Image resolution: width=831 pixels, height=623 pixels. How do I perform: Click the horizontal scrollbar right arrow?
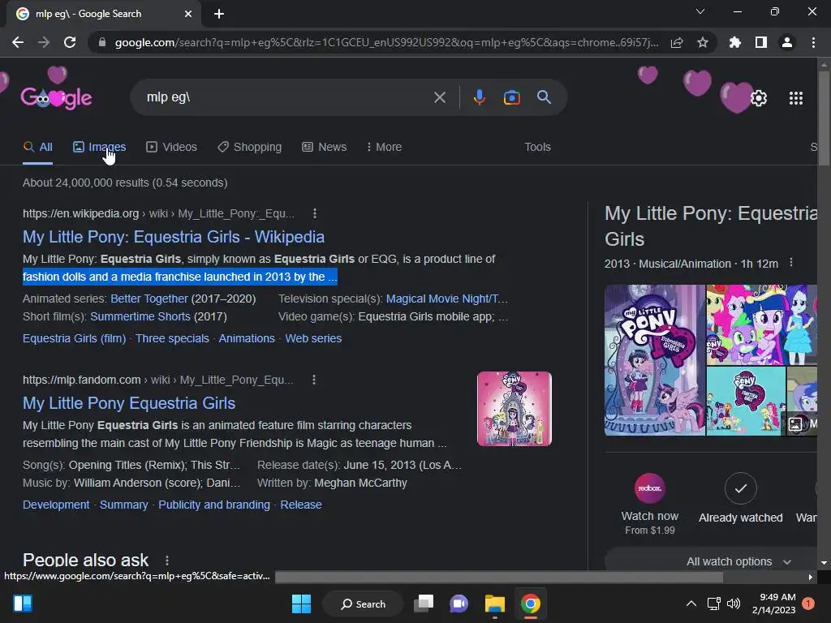click(x=811, y=577)
